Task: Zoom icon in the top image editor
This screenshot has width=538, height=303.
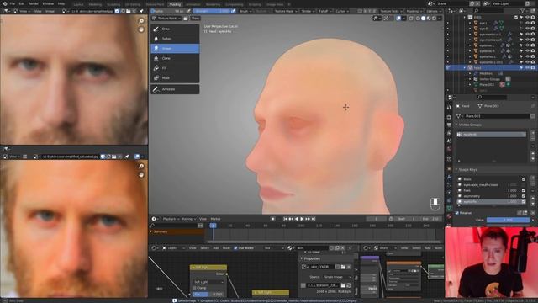Action: click(x=141, y=21)
